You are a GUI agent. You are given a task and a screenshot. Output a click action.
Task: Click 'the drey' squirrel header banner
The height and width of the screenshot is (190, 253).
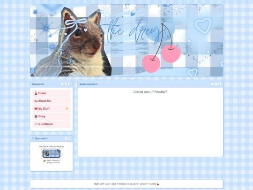coord(126,40)
